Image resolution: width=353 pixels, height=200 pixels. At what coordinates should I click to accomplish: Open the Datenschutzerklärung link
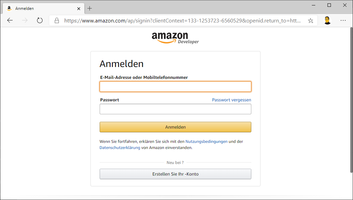click(120, 148)
